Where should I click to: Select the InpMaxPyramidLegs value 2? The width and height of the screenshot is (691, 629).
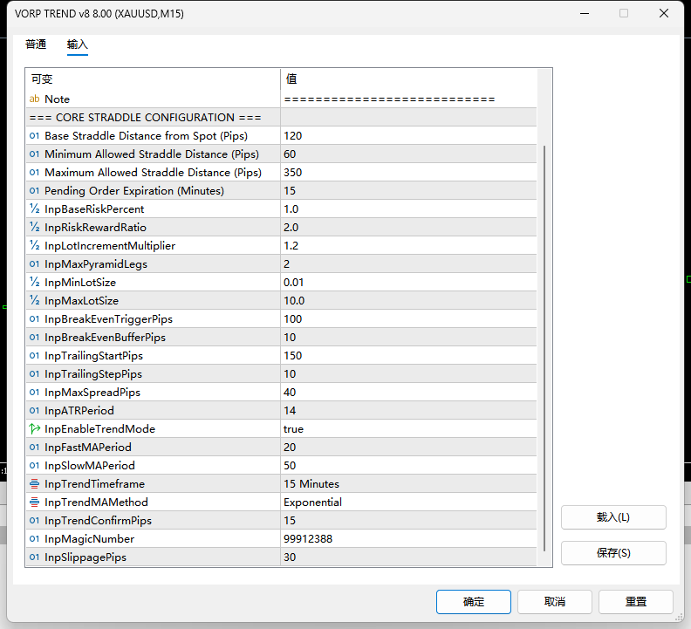[408, 264]
